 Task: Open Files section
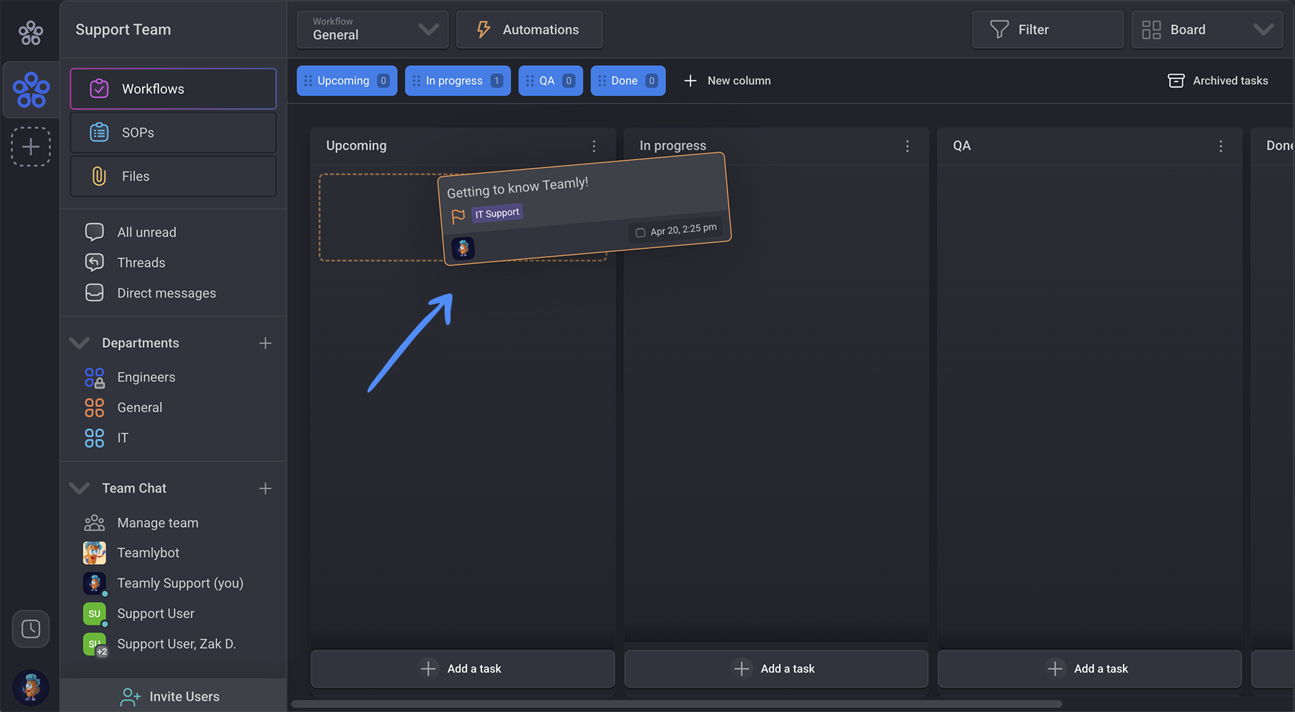pos(173,176)
